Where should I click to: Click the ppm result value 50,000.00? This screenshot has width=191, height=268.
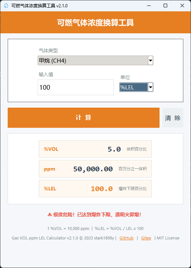pos(93,169)
